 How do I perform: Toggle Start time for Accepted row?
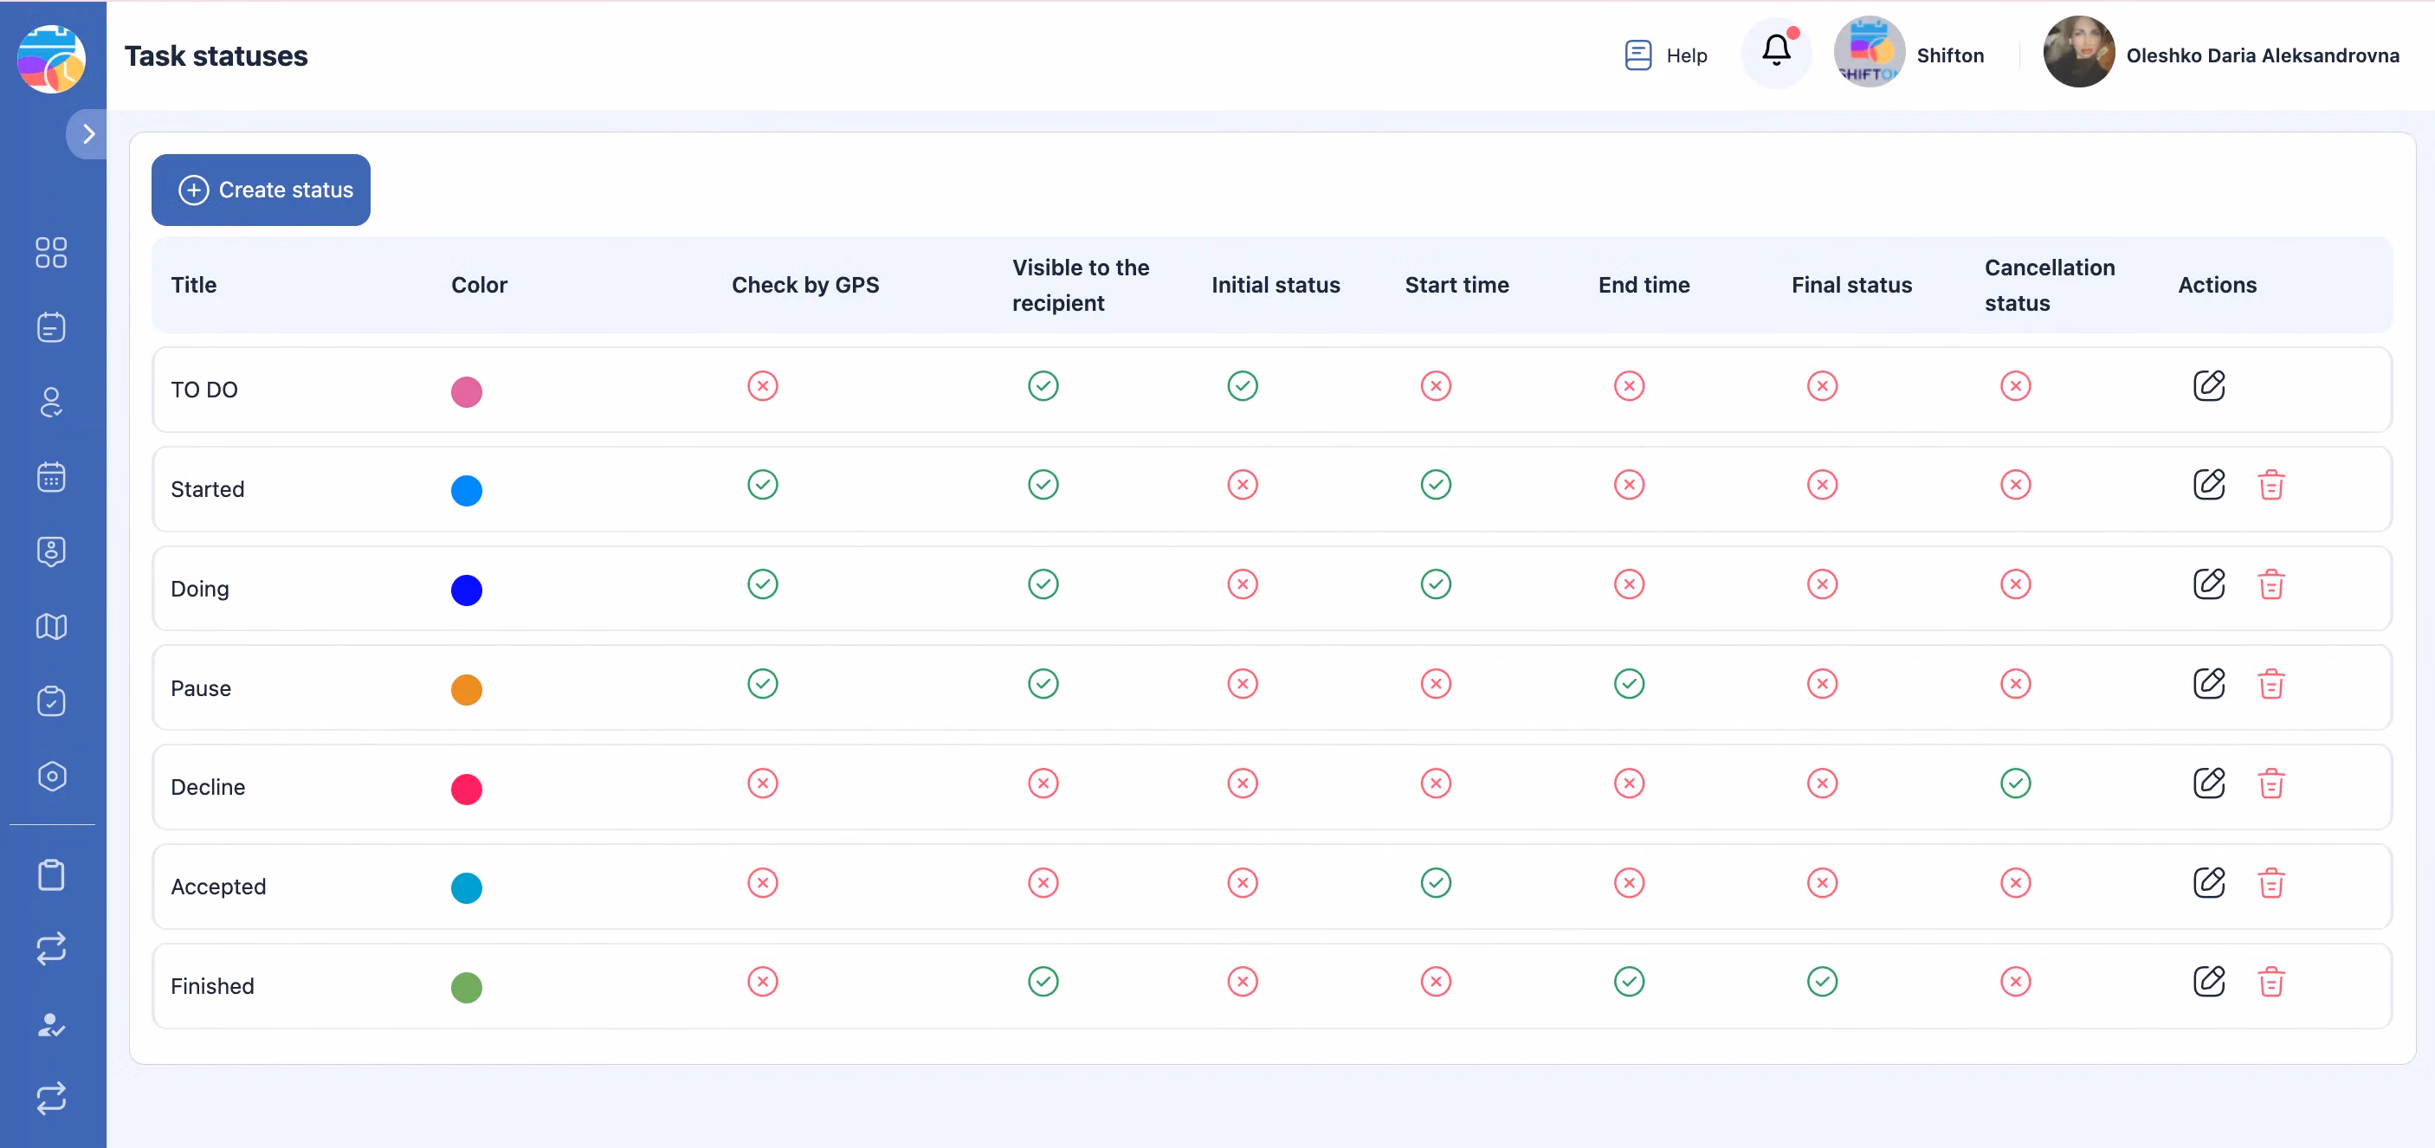pos(1435,882)
